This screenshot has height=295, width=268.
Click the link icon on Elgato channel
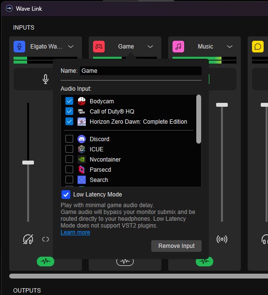46,239
